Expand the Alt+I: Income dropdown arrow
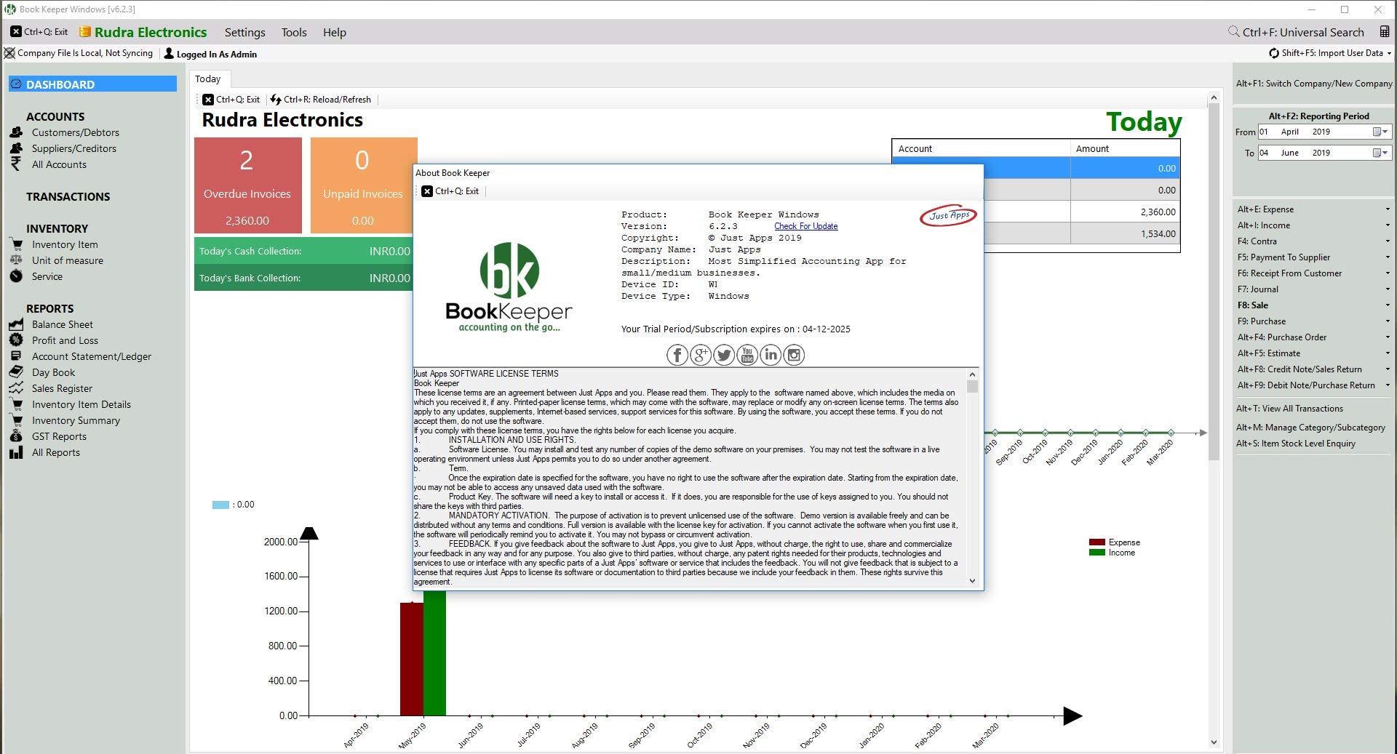Screen dimensions: 1397x754 (x=1388, y=225)
